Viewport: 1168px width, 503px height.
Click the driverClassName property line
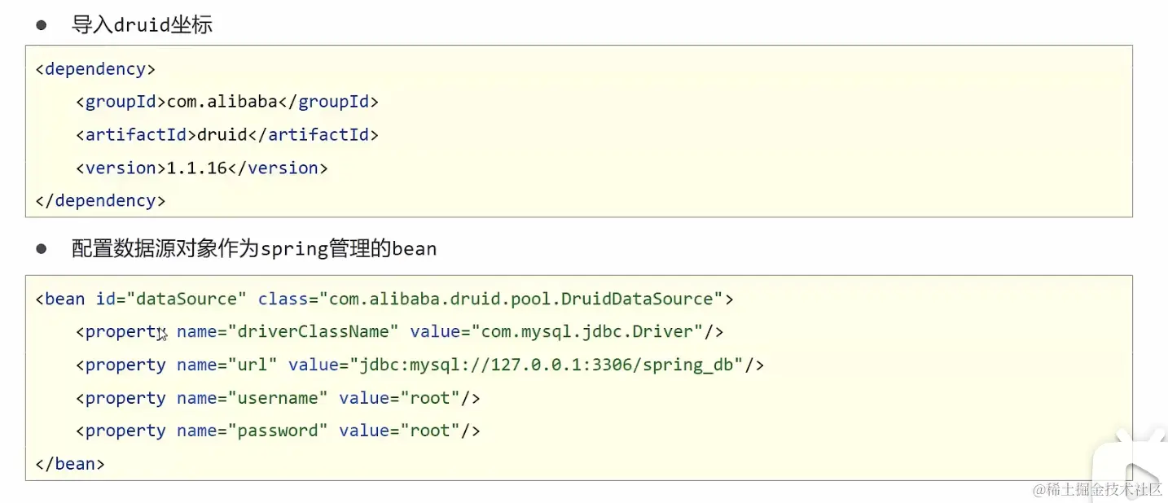pos(400,332)
